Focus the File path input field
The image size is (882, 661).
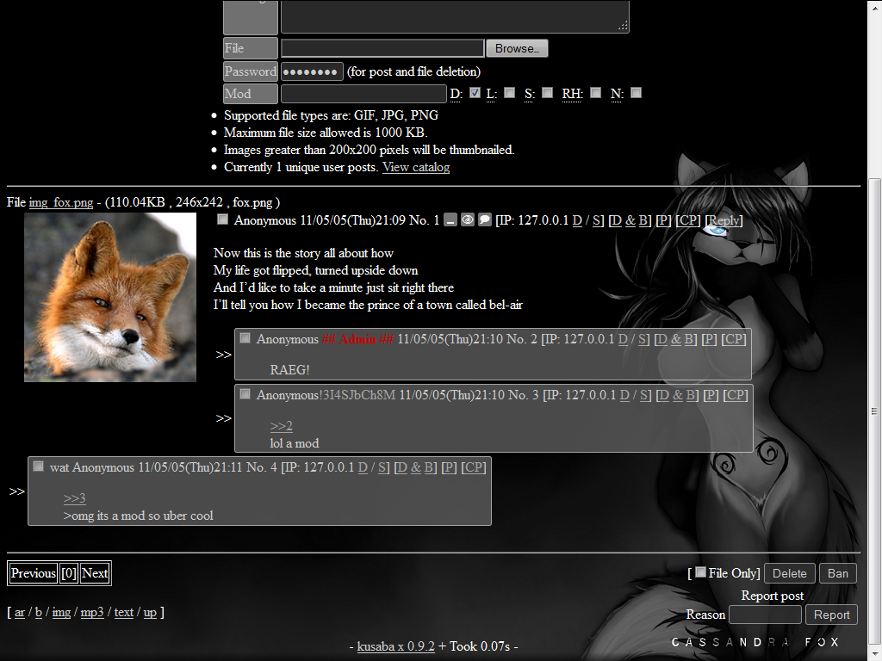382,48
